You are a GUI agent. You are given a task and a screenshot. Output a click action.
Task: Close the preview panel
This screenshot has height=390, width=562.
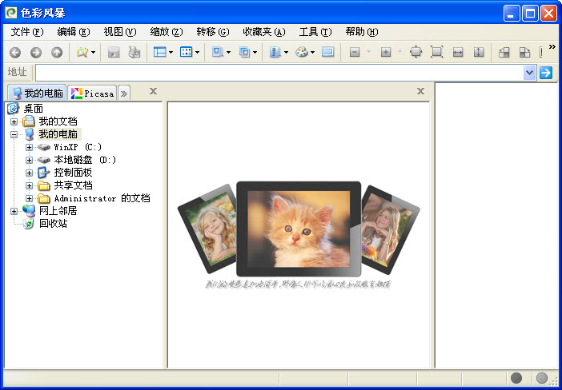pos(420,91)
